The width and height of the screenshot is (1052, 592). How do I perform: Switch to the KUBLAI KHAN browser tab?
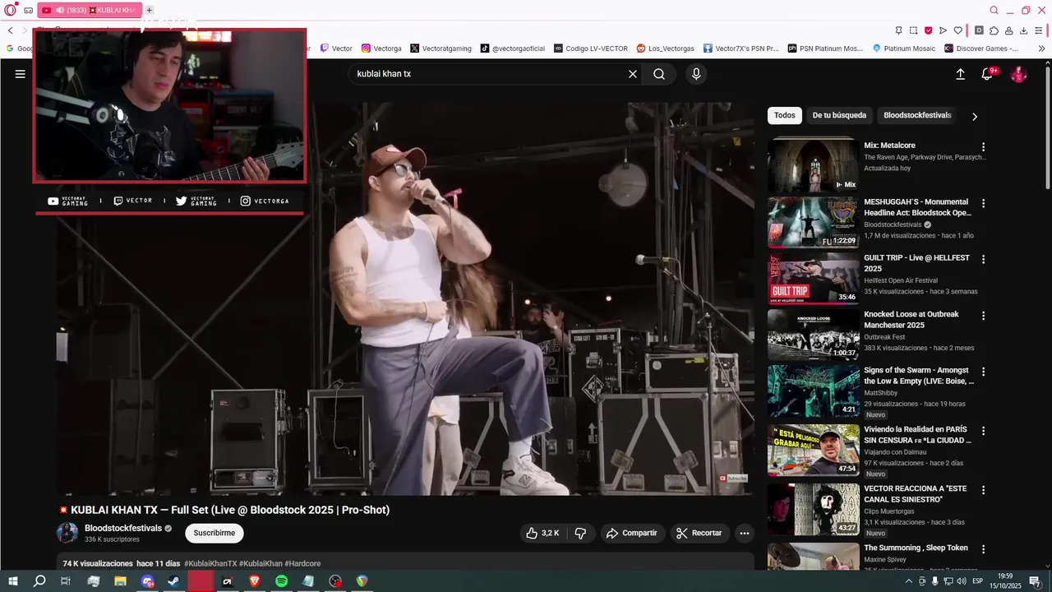89,10
